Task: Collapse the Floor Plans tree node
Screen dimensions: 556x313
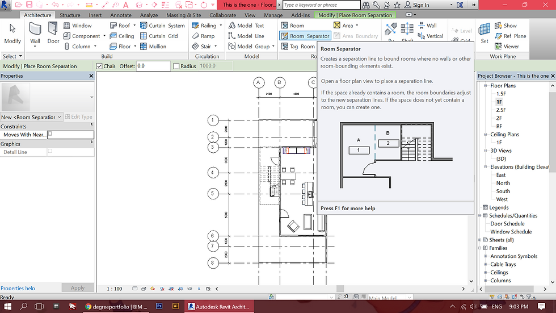Action: pos(486,86)
